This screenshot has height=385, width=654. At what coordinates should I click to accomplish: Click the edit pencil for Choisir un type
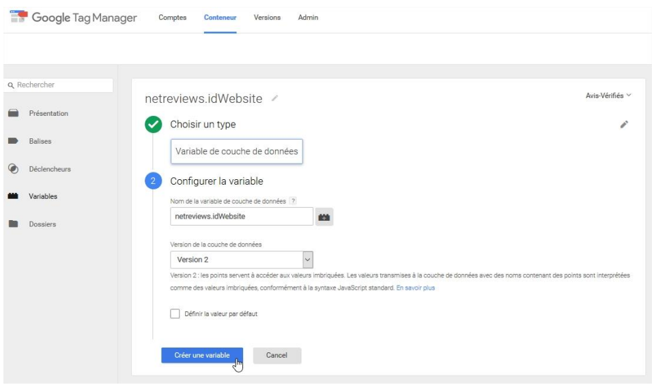click(x=623, y=125)
